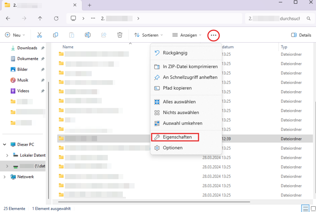
Task: Toggle the Details pane
Action: (x=301, y=35)
